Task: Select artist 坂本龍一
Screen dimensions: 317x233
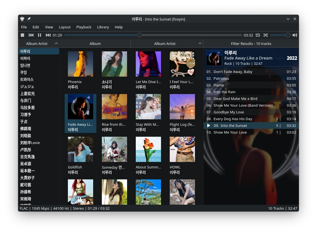Action: tap(39, 171)
